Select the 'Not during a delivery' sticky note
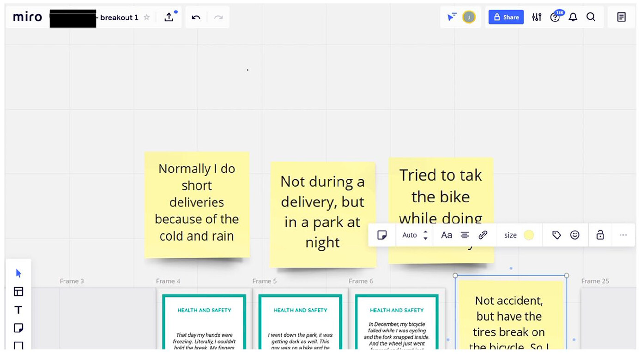This screenshot has height=354, width=641. (322, 214)
